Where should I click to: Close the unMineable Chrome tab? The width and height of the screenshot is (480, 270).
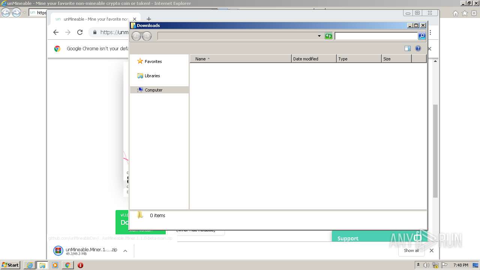[x=135, y=19]
